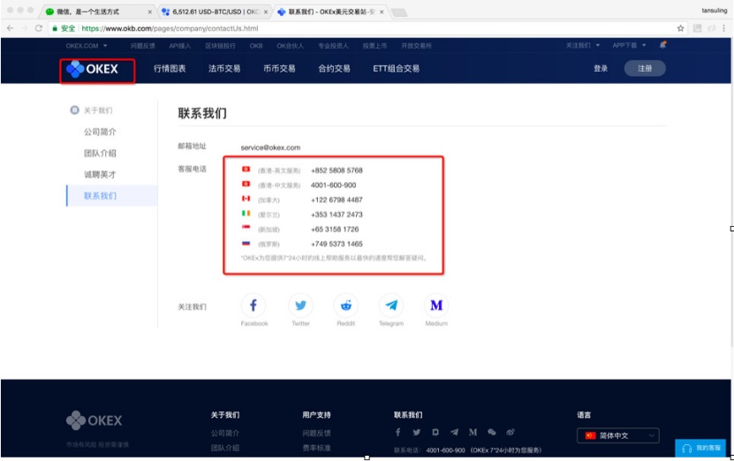The image size is (734, 461).
Task: Open the Twitter follow icon
Action: tap(300, 306)
